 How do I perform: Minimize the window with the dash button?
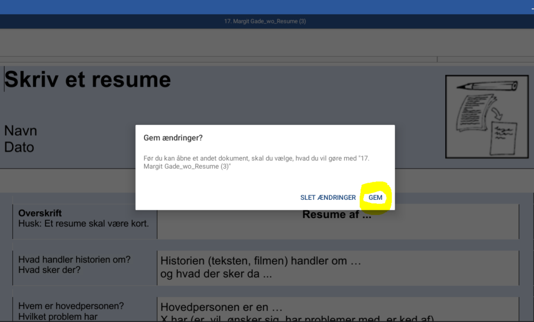532,7
